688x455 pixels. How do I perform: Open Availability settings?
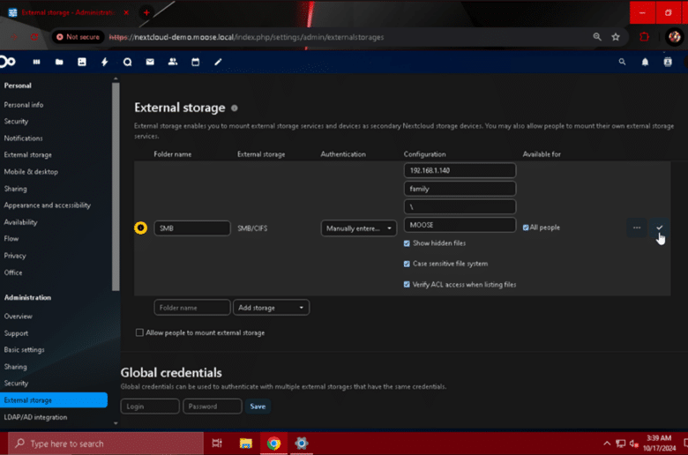pos(20,222)
